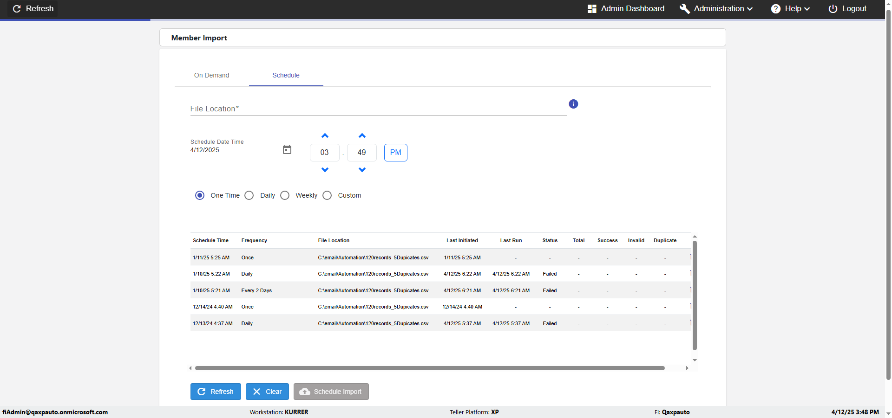Open the calendar date picker icon
The width and height of the screenshot is (892, 418).
click(x=287, y=149)
